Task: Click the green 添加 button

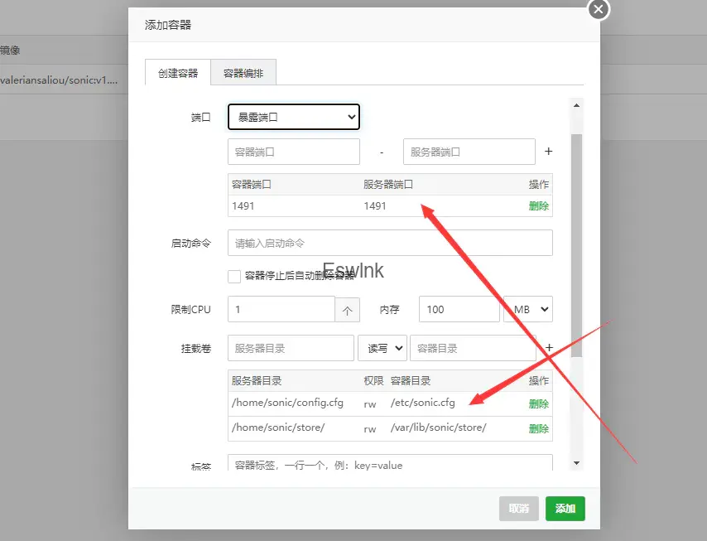Action: [x=565, y=509]
